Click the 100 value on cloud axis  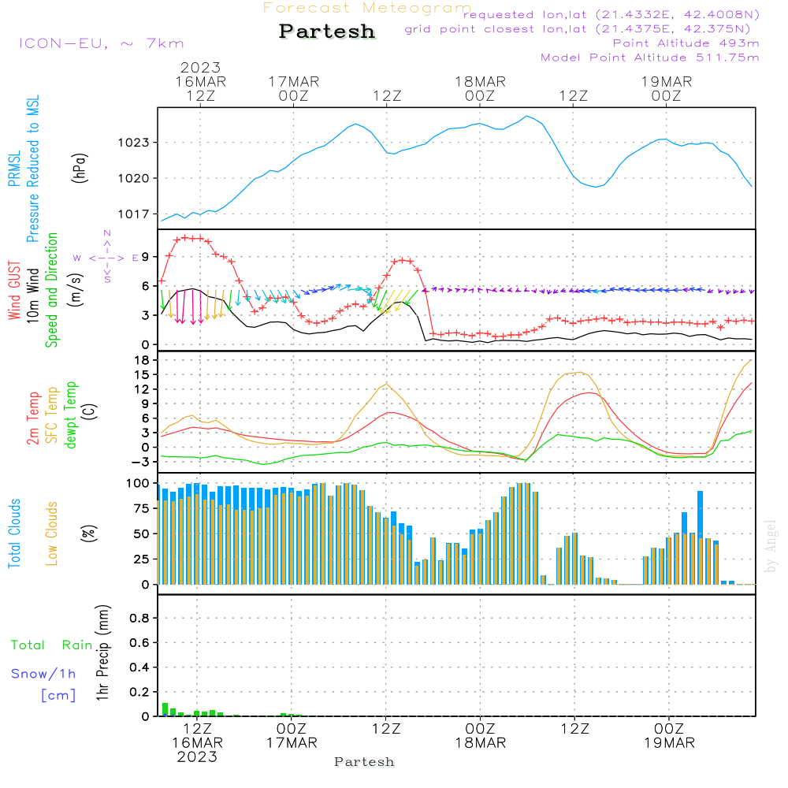click(x=138, y=484)
